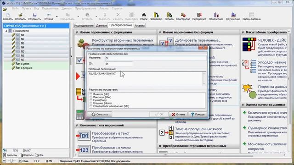Screen dimensions: 294x165
Task: Open Количество пустых ячеек link
Action: [267, 113]
